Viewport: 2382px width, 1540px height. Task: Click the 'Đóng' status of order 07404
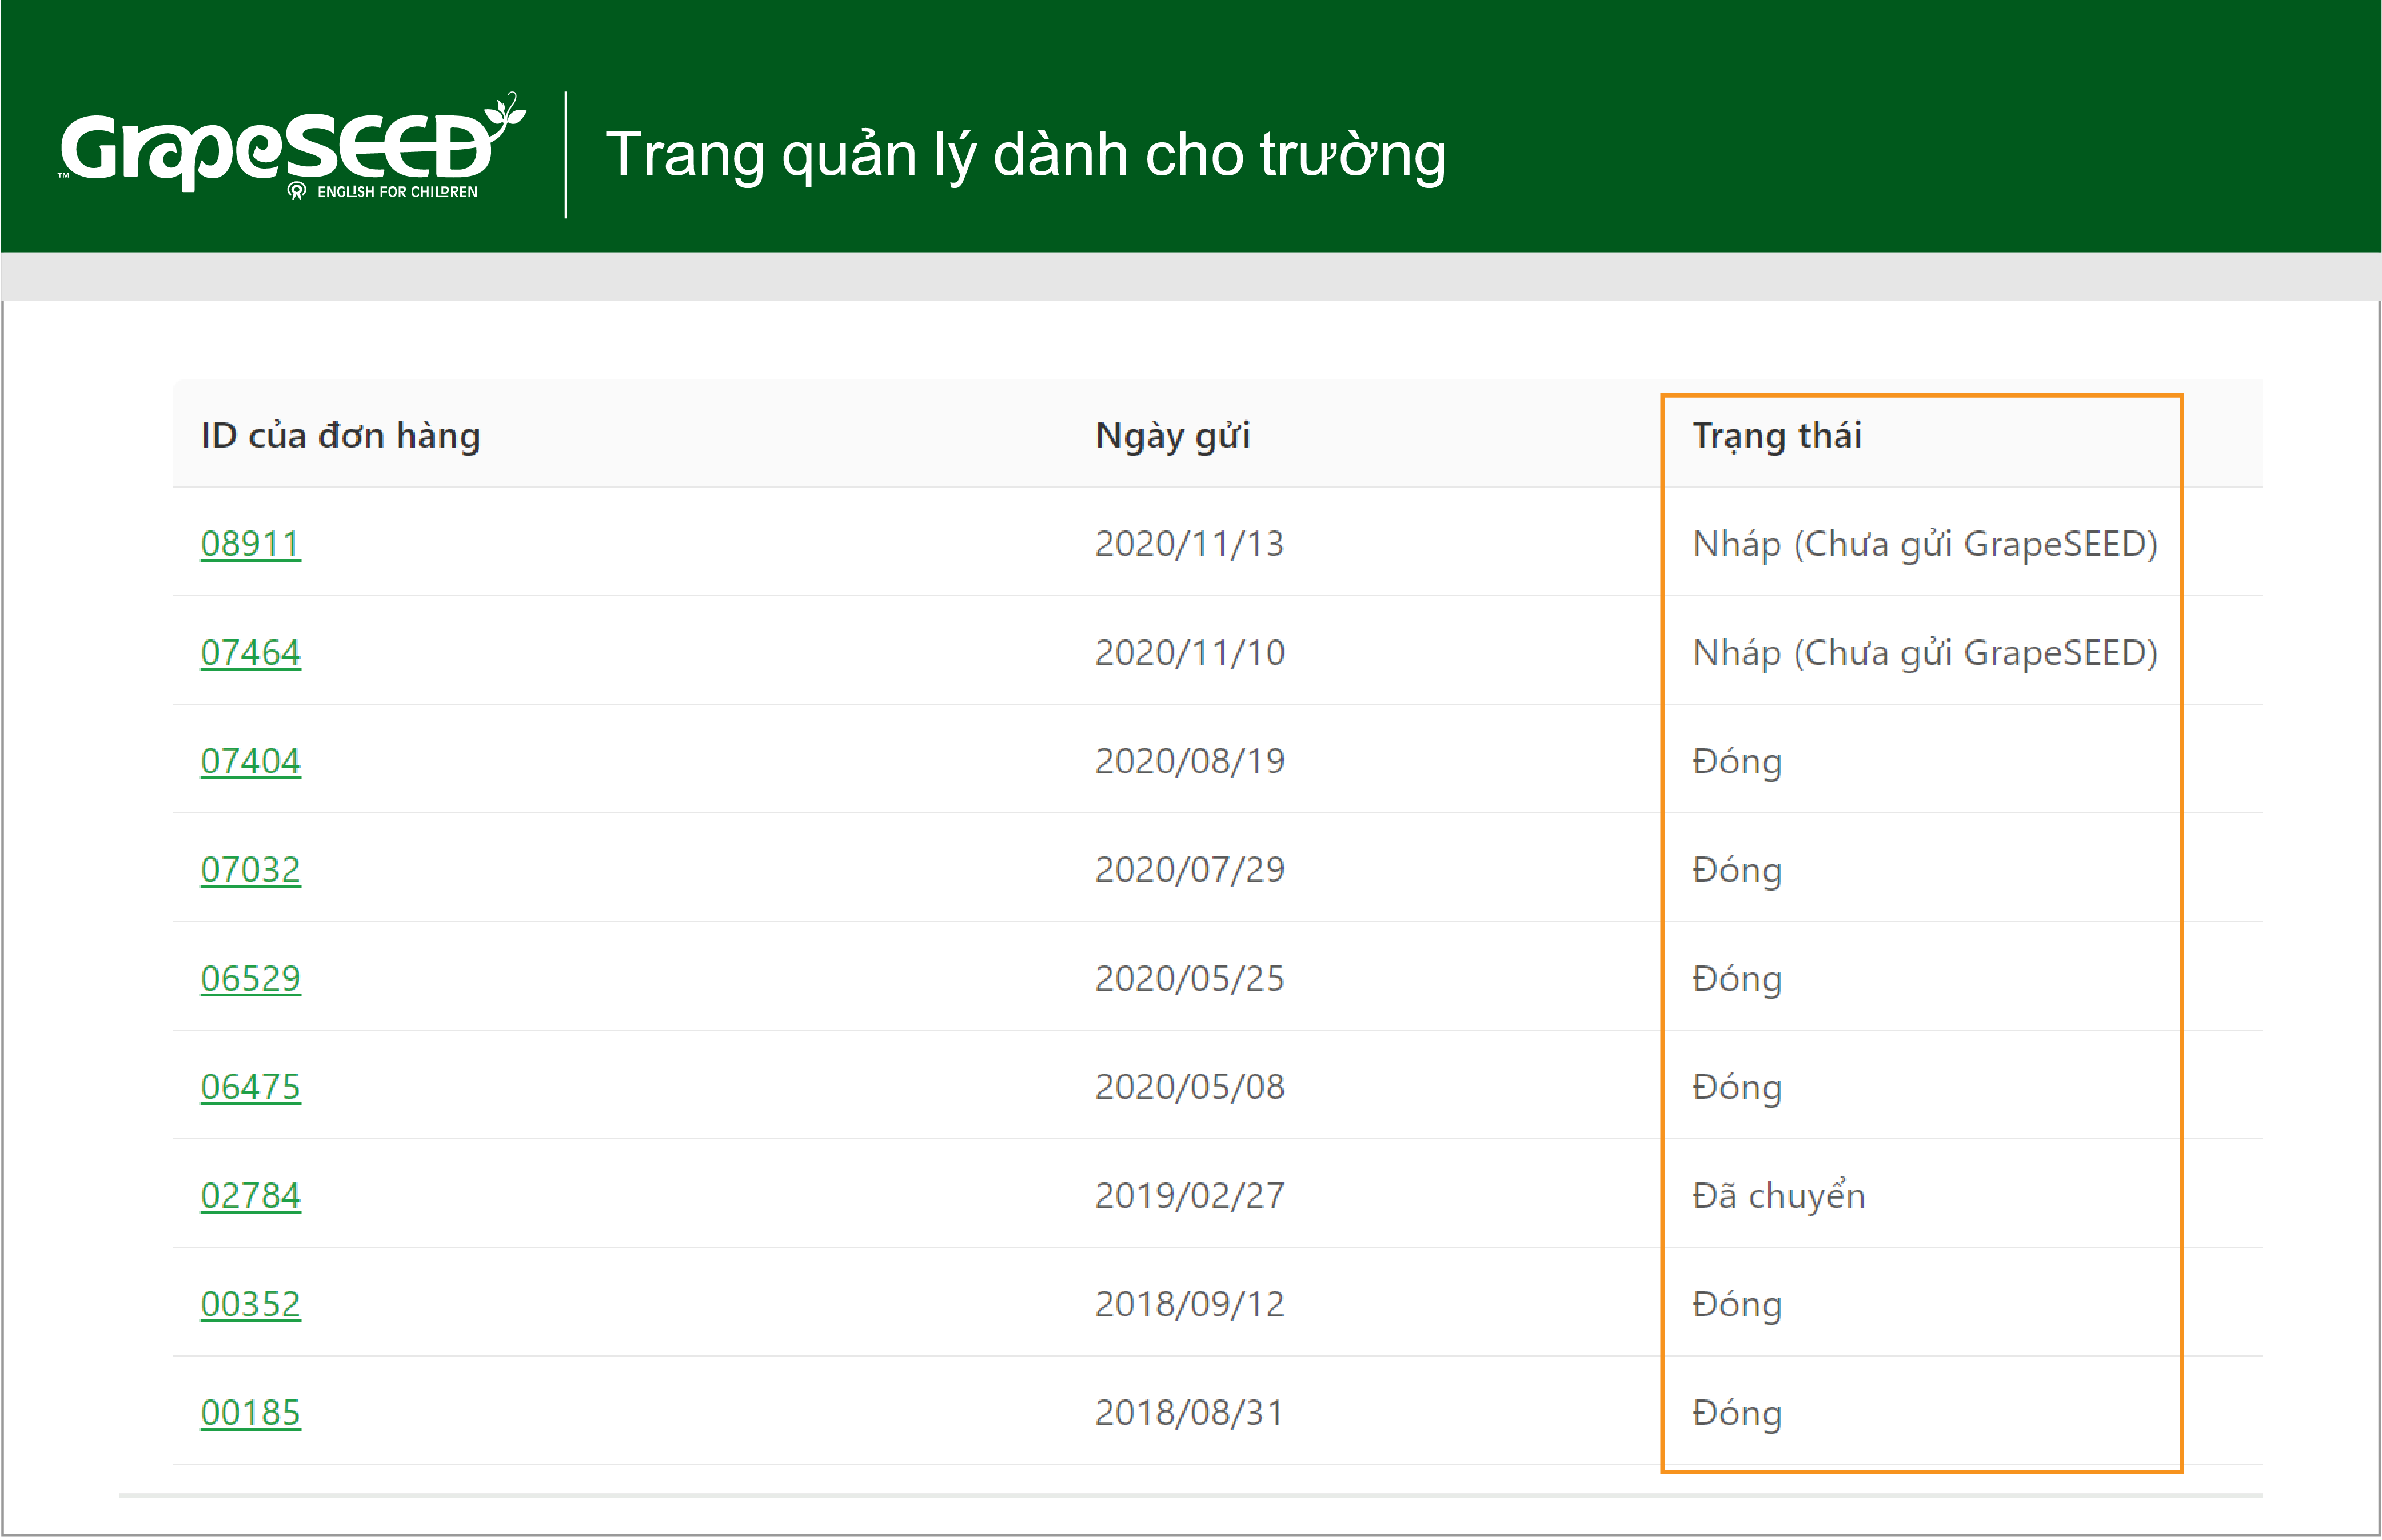(x=1737, y=762)
